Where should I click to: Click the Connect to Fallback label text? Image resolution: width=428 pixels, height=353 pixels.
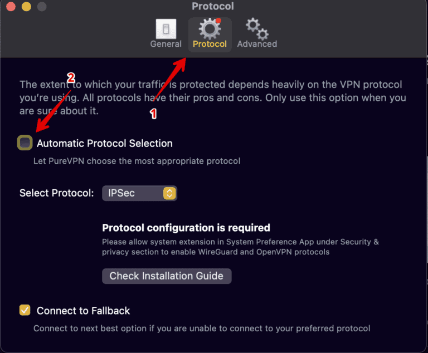(83, 310)
